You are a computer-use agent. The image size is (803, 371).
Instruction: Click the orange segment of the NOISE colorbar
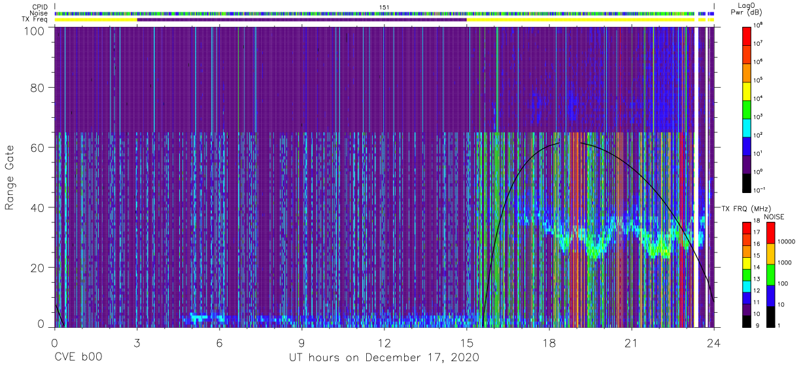click(x=771, y=254)
